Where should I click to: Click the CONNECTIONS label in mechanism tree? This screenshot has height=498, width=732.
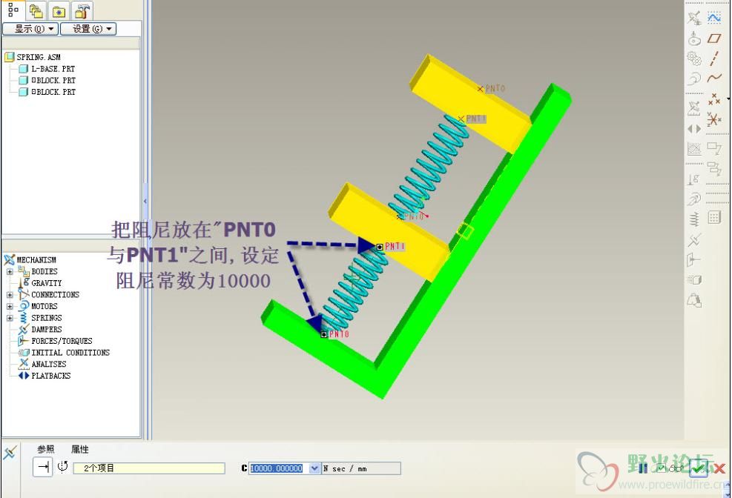point(55,295)
